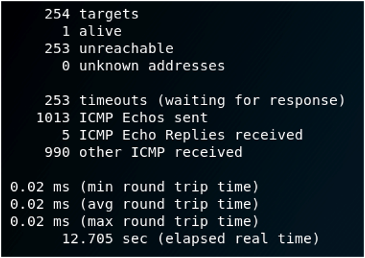Click the '0 unknown addresses' line

pos(144,66)
